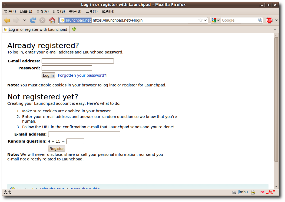Click the Already registered? heading
This screenshot has height=202, width=285.
tap(43, 45)
